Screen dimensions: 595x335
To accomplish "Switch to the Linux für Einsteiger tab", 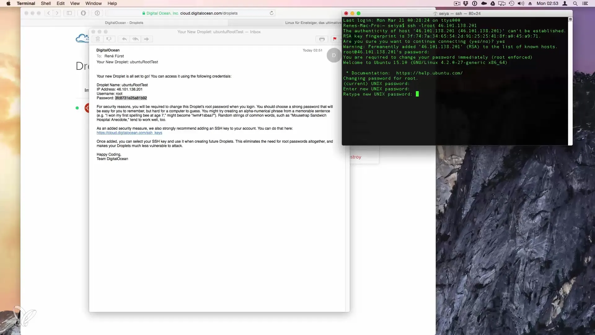I will pyautogui.click(x=313, y=23).
